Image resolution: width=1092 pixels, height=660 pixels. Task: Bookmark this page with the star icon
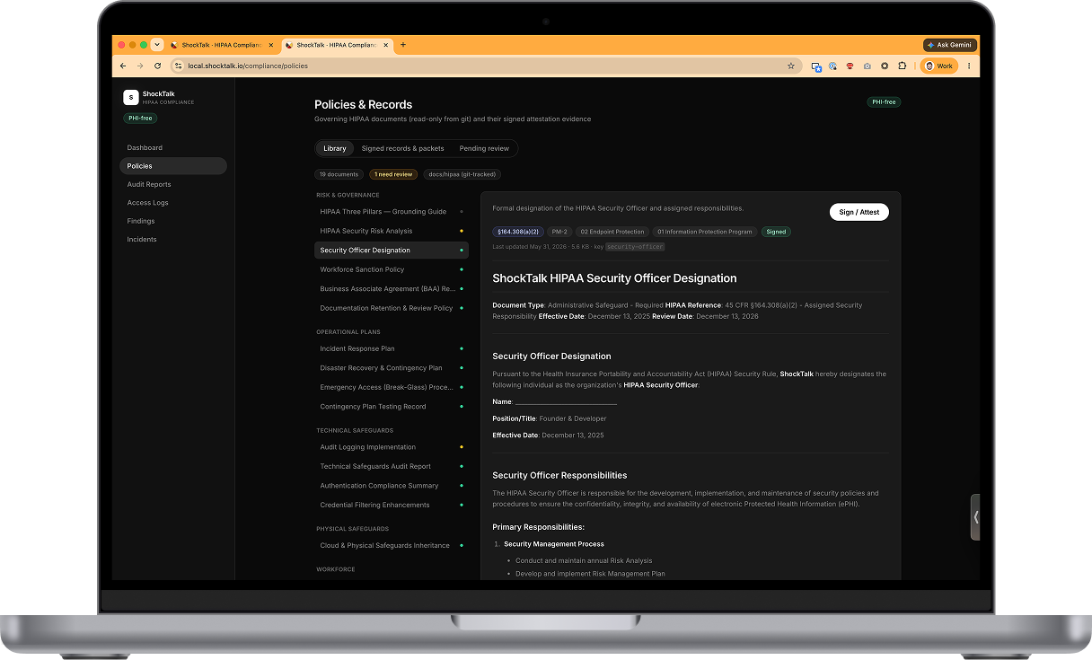point(791,66)
